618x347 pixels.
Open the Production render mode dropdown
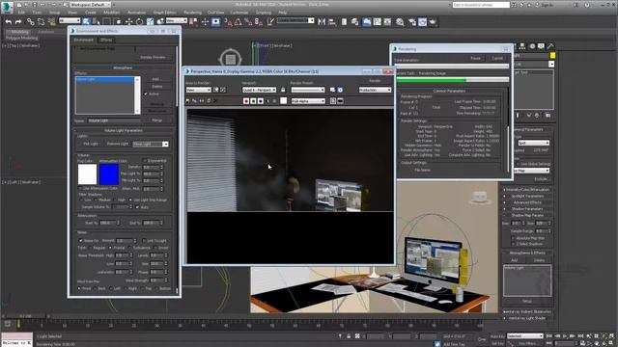(x=375, y=90)
